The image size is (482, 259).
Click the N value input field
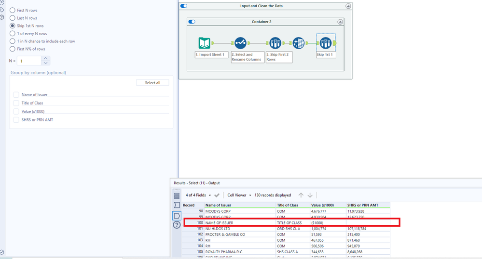point(29,61)
